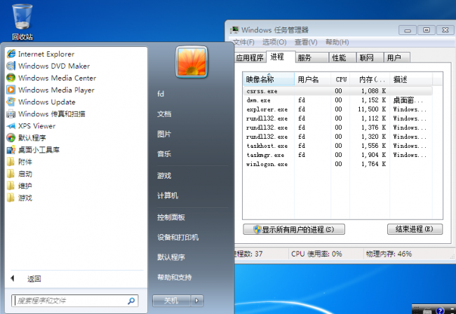The height and width of the screenshot is (314, 456).
Task: Open the 帮助(H) menu in Task Manager
Action: pos(337,43)
